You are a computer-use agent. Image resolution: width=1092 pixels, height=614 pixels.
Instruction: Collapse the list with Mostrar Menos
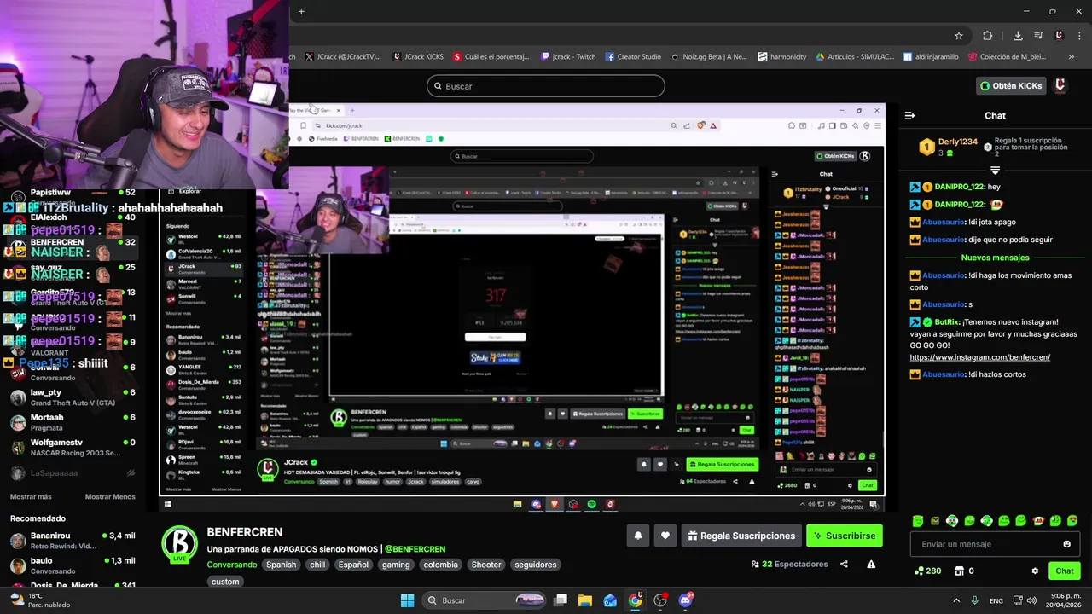tap(110, 496)
